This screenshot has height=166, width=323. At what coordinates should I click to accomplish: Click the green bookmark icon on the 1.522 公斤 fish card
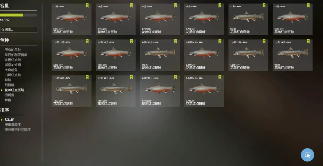pos(87,77)
